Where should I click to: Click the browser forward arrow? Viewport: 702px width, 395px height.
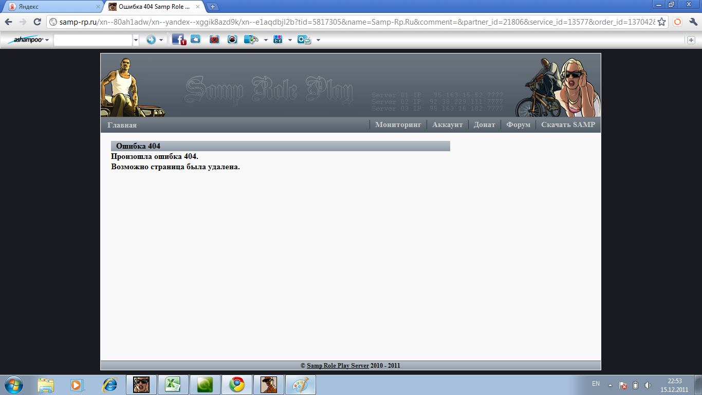tap(23, 22)
